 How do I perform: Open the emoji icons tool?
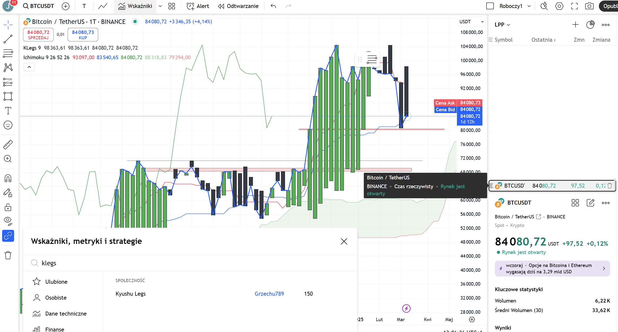[x=8, y=125]
